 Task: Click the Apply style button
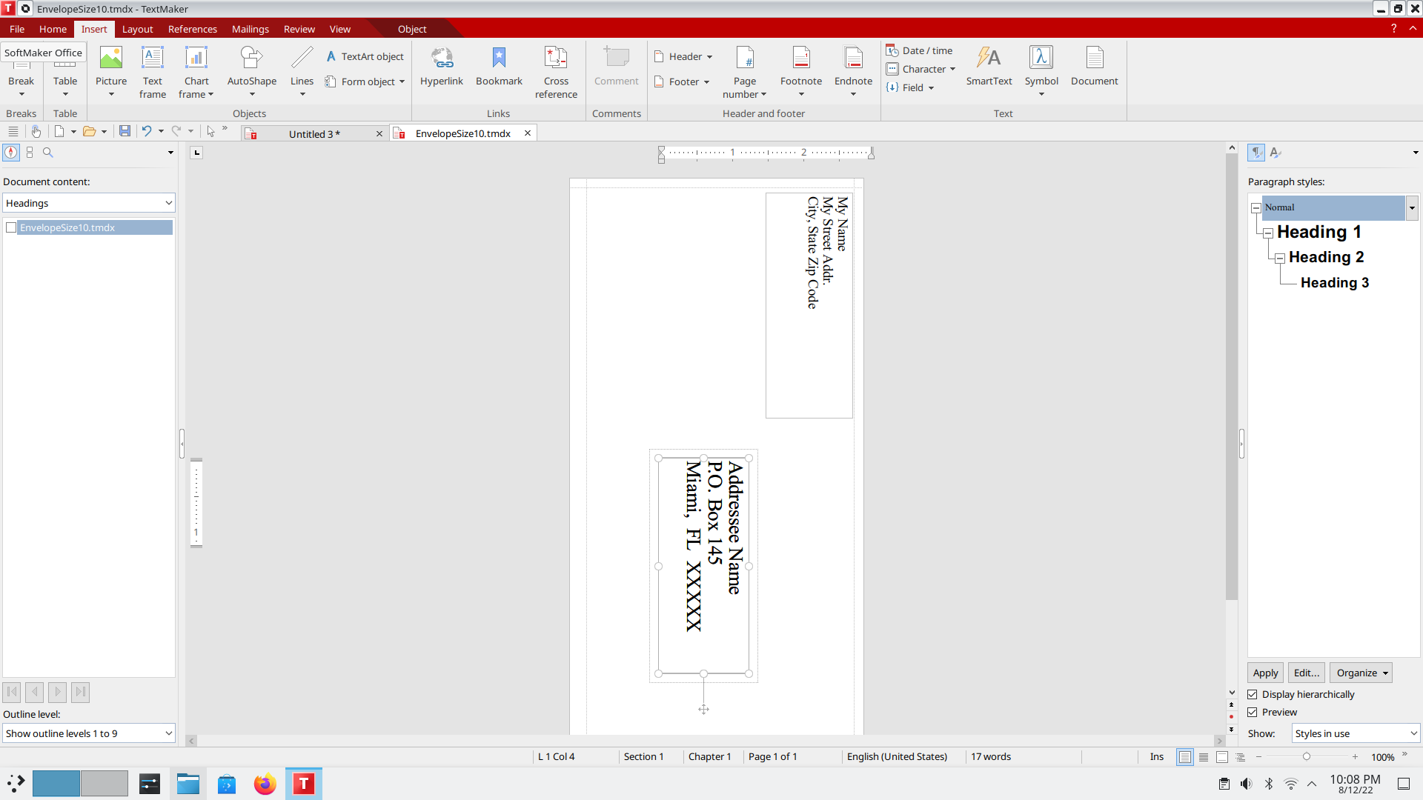1265,673
